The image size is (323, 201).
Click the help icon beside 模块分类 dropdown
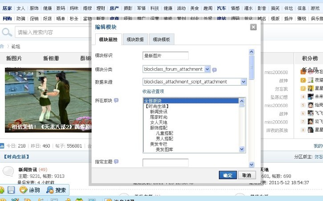point(214,70)
